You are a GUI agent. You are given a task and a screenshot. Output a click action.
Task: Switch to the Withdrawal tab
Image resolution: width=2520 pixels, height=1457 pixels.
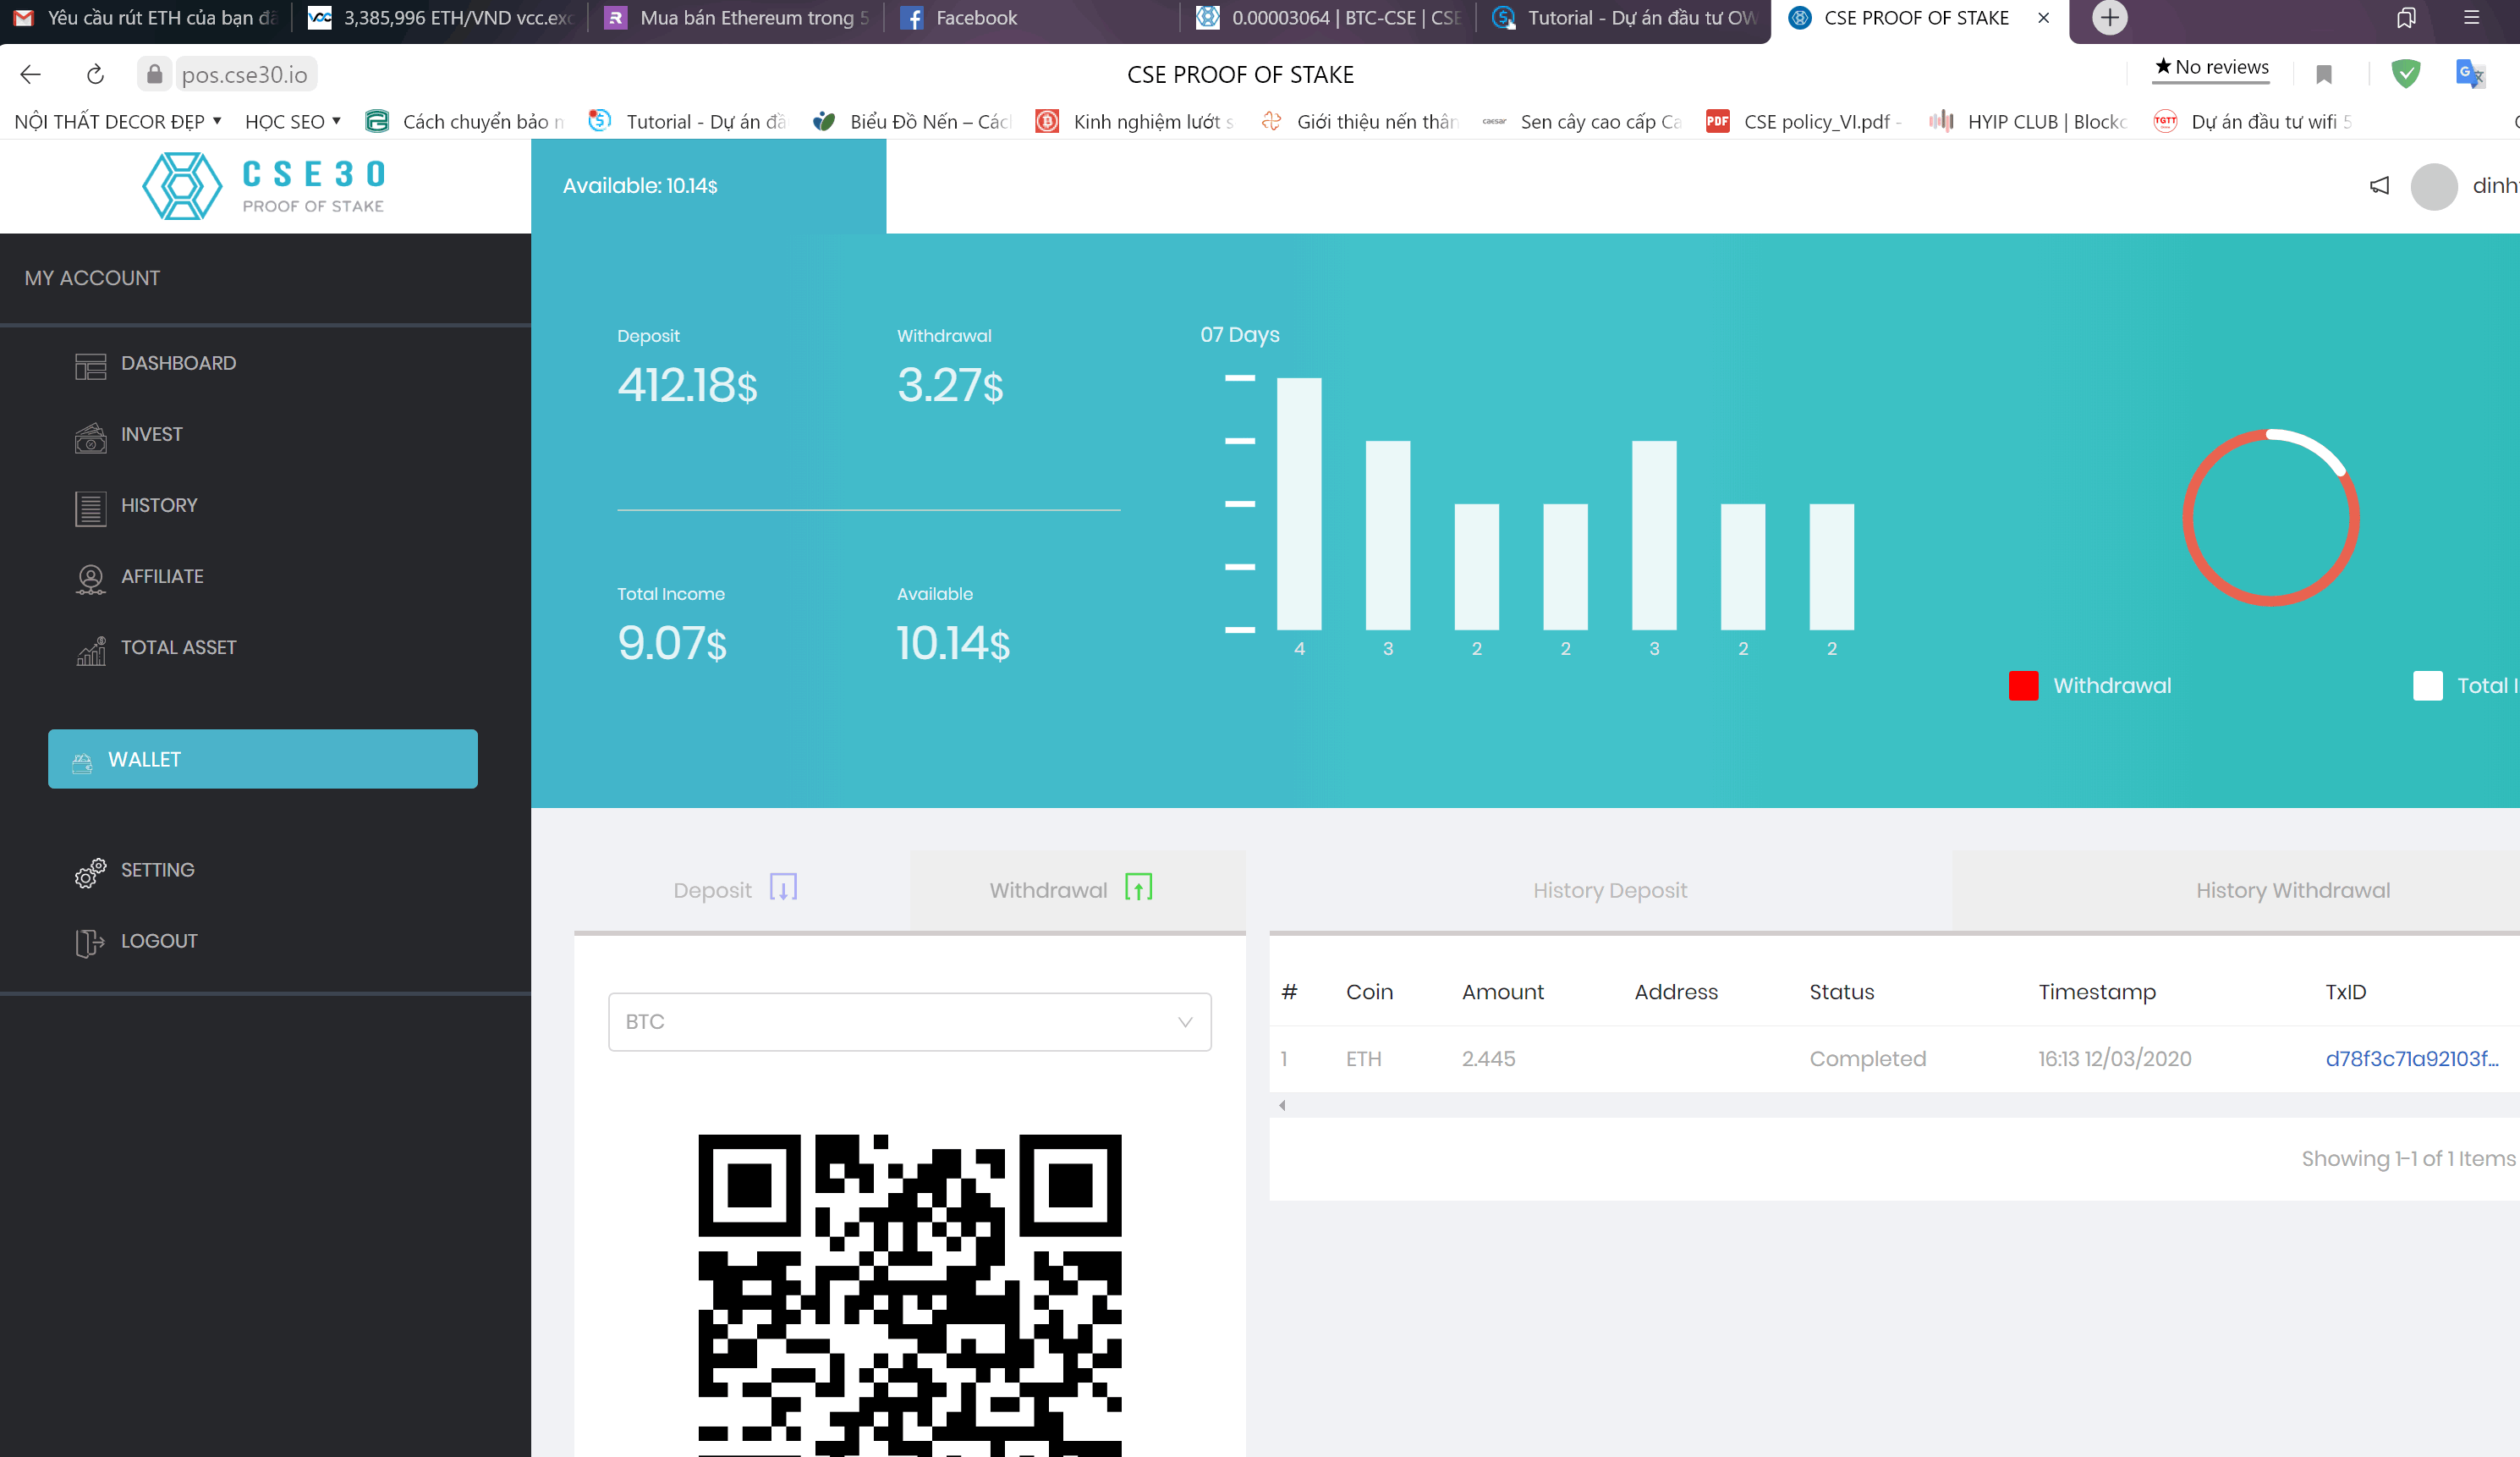click(1071, 889)
